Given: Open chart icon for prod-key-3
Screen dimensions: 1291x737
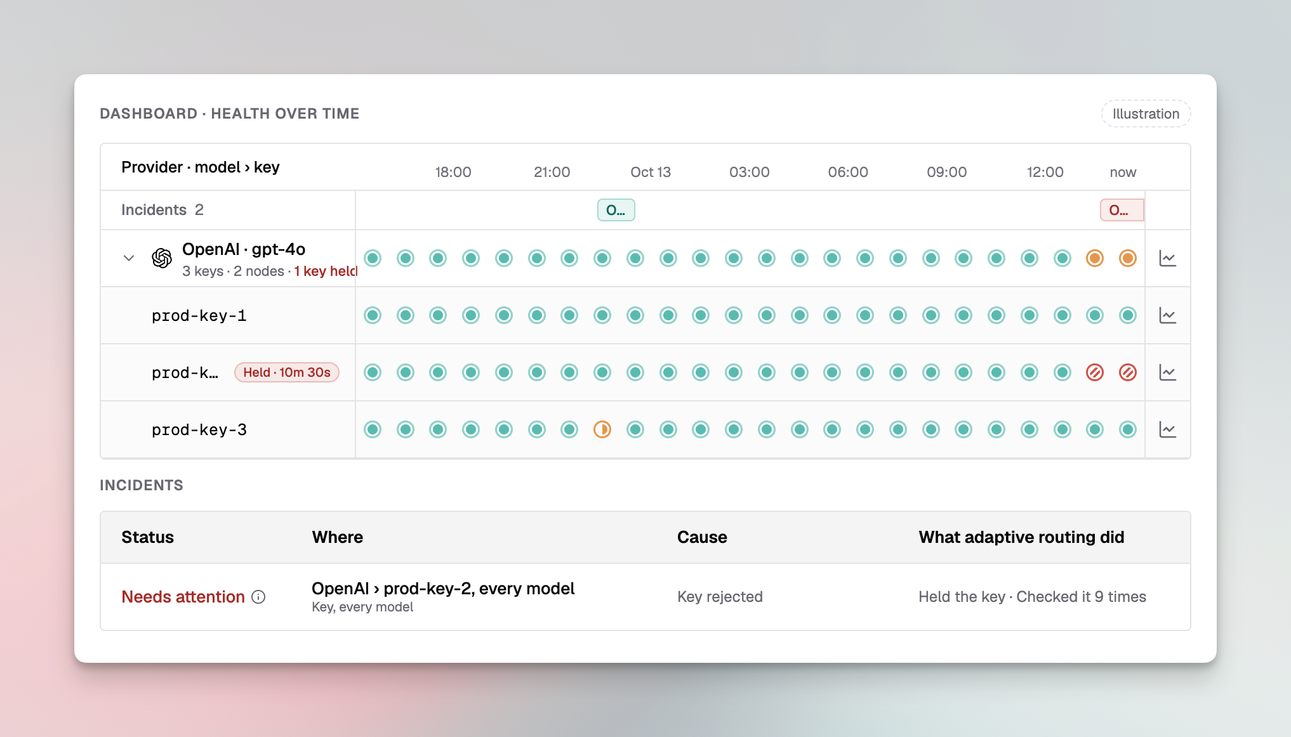Looking at the screenshot, I should tap(1168, 429).
